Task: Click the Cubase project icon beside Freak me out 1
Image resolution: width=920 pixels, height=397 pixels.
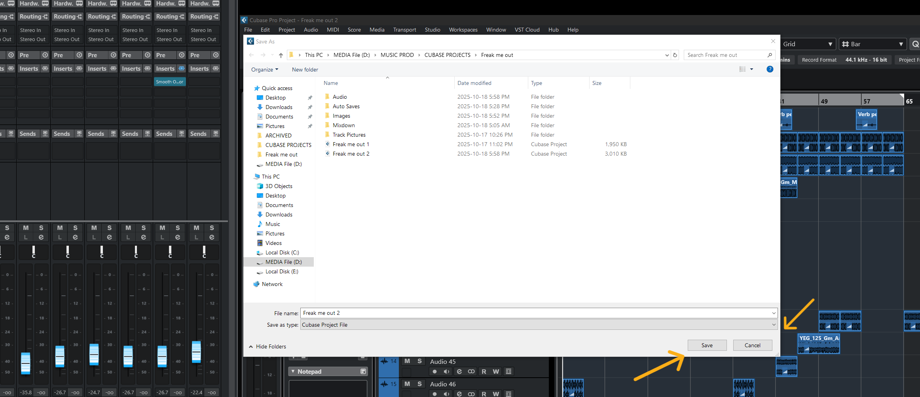Action: point(327,144)
